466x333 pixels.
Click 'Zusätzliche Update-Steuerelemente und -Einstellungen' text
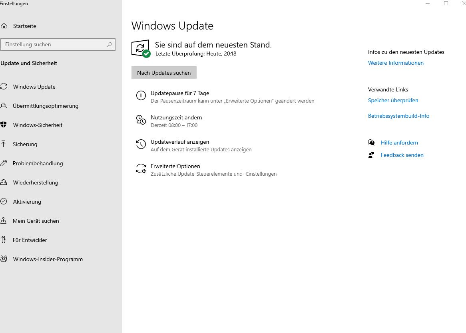click(x=213, y=174)
